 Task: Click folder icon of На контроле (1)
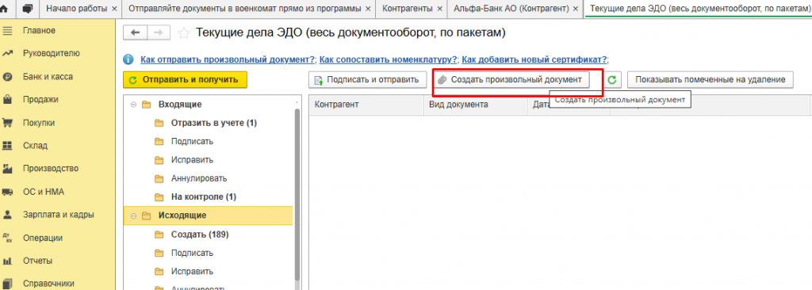(x=159, y=197)
